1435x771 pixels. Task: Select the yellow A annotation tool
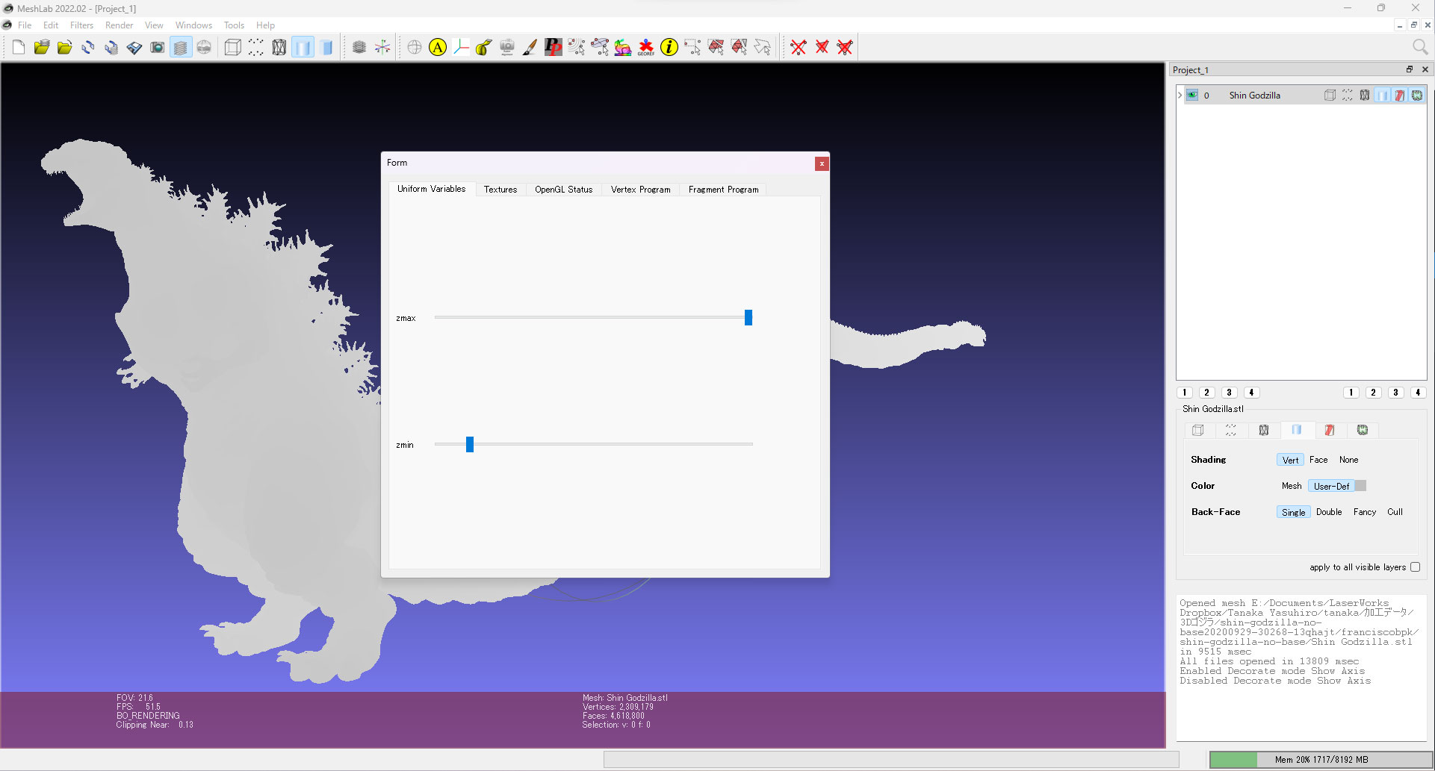(438, 48)
